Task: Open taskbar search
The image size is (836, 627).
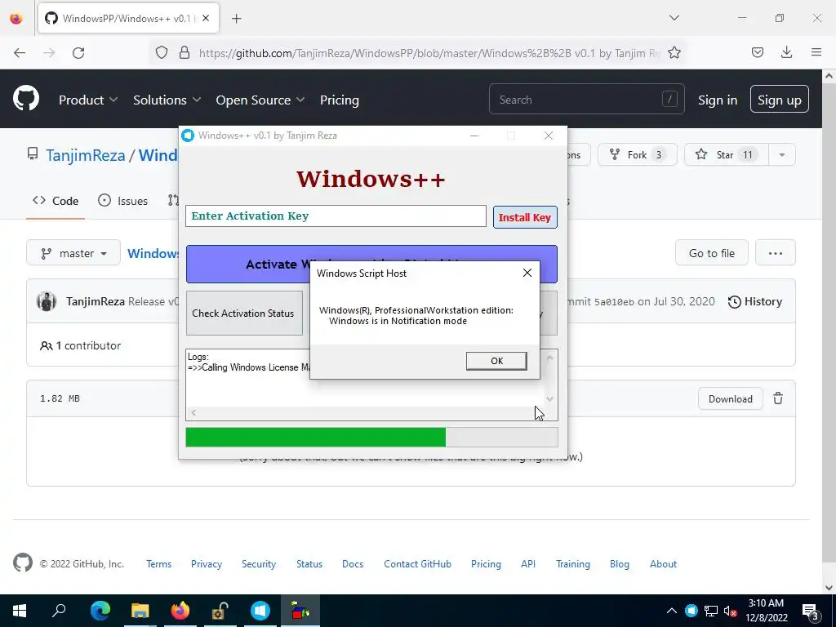Action: 59,611
